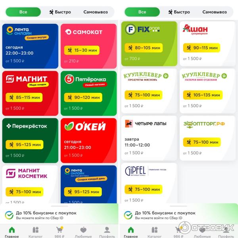Open the Самокат store card
This screenshot has width=238, height=238.
coord(88,46)
